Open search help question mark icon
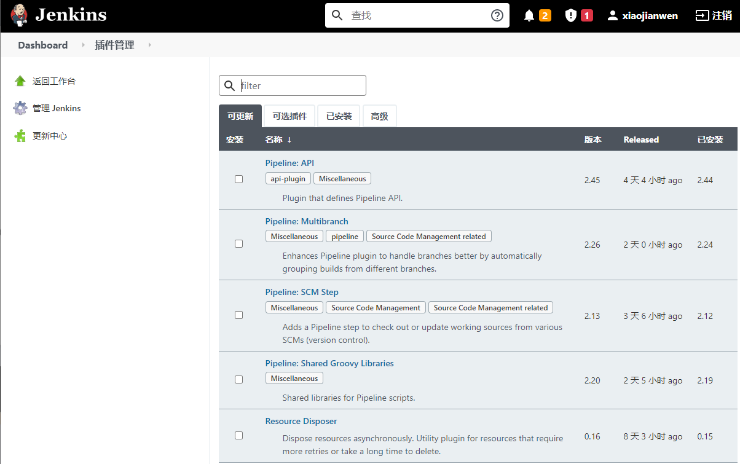 click(497, 15)
